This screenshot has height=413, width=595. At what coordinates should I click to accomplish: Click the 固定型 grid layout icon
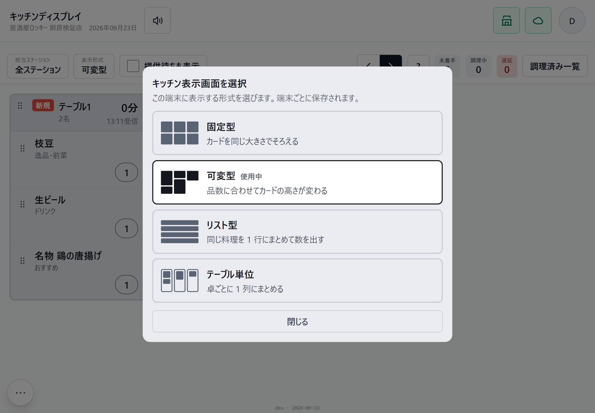[180, 133]
